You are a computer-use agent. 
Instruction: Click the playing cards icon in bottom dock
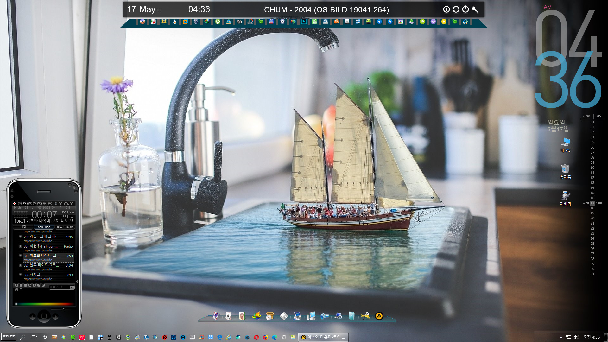coord(228,316)
